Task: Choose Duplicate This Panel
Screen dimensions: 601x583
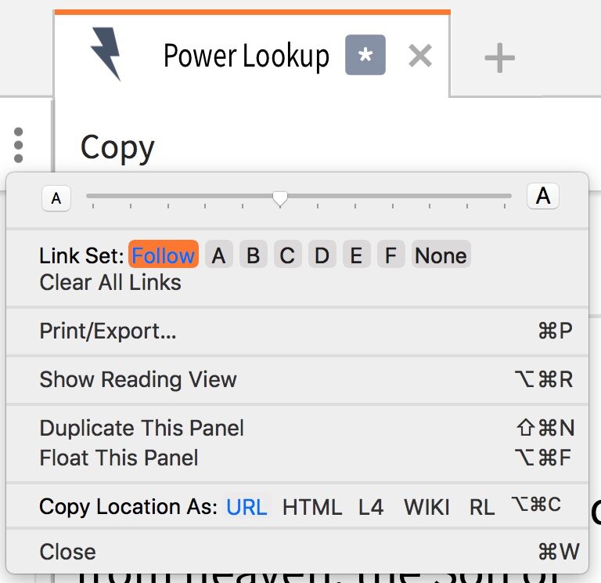Action: pos(297,428)
